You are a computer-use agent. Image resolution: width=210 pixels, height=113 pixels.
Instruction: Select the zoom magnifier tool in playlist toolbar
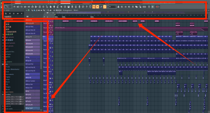point(48,10)
